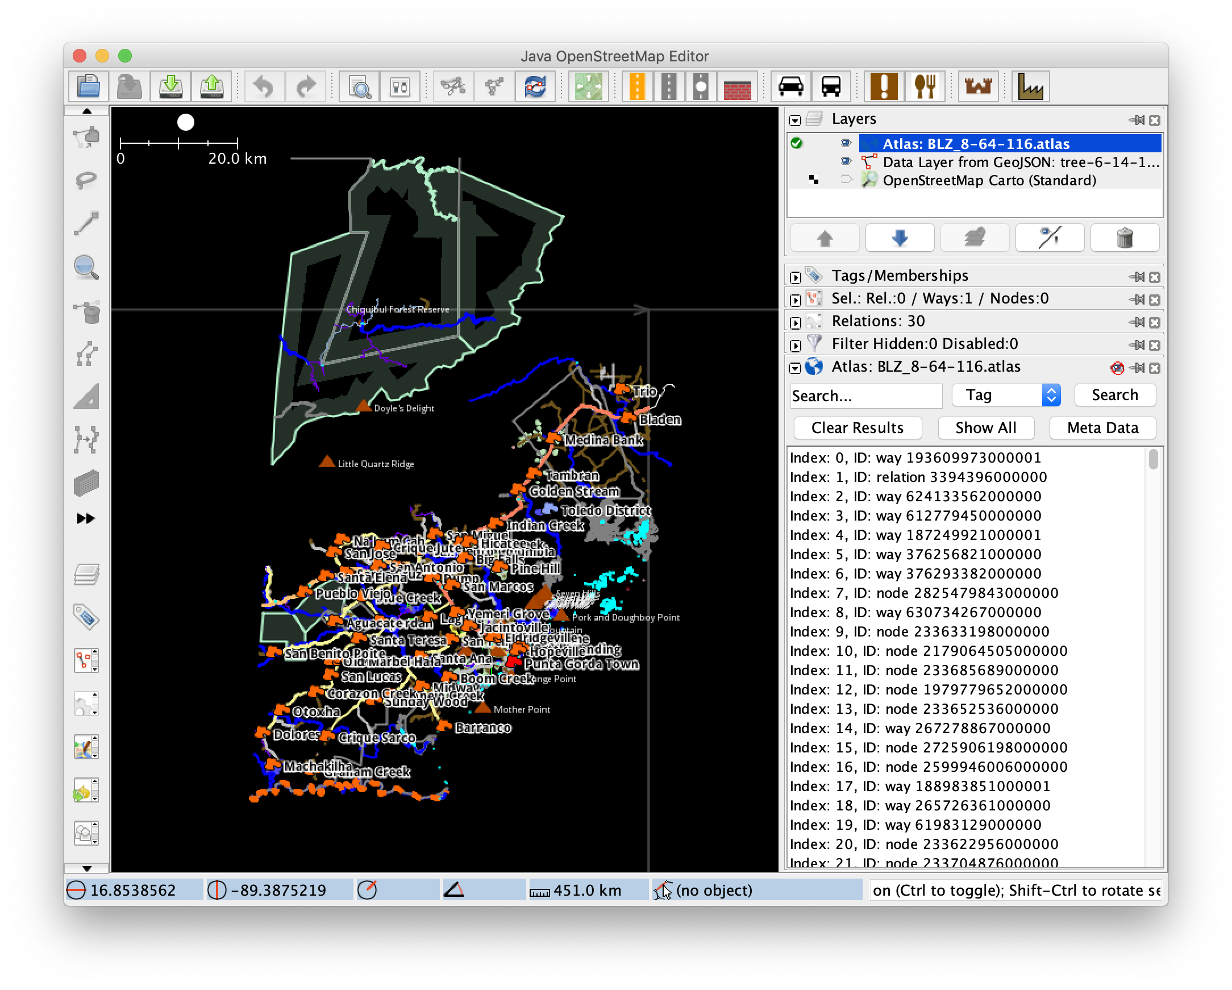
Task: Click the Clear Results button
Action: pos(856,427)
